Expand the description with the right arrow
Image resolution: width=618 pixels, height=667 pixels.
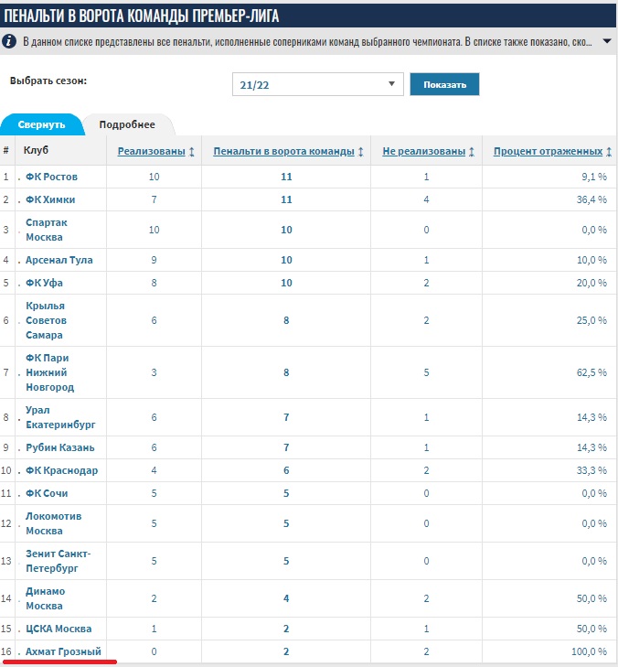tap(608, 42)
